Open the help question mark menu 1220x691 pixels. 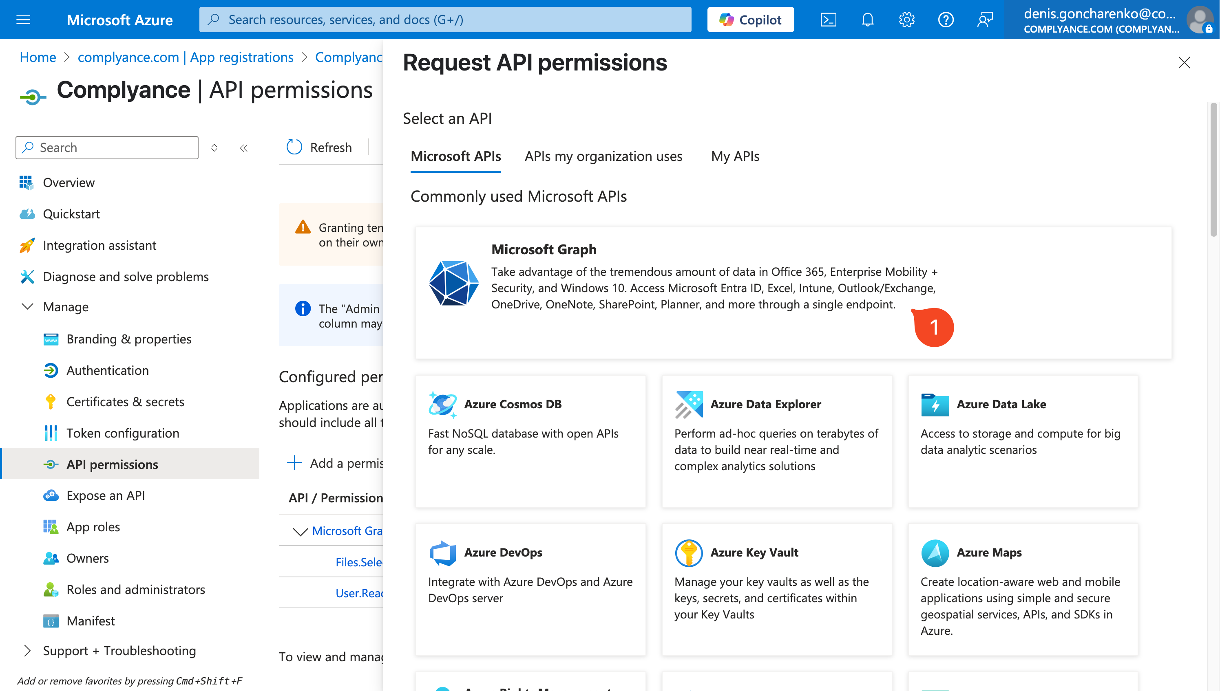(946, 20)
